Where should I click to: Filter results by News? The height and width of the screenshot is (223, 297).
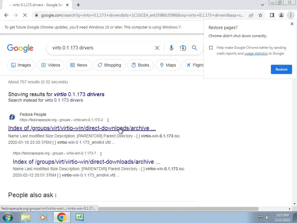pyautogui.click(x=79, y=65)
